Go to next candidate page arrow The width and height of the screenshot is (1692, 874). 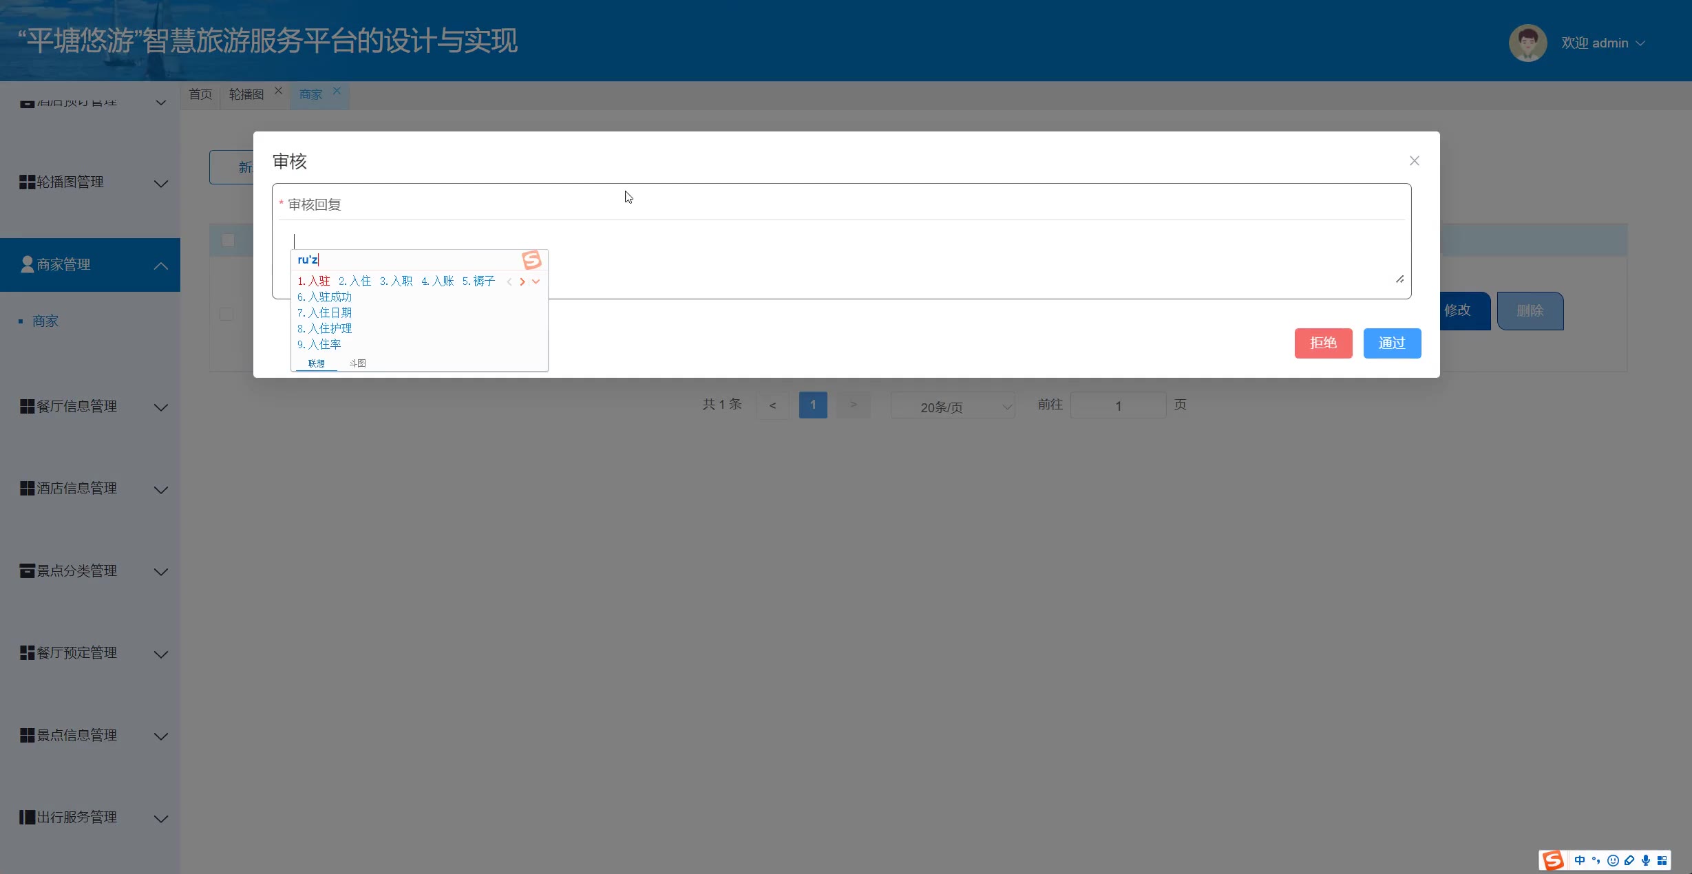tap(522, 281)
